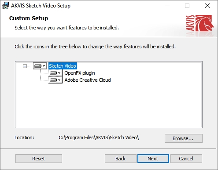Close the AKVIS Sketch Video Setup window
Image resolution: width=218 pixels, height=170 pixels.
click(x=207, y=6)
